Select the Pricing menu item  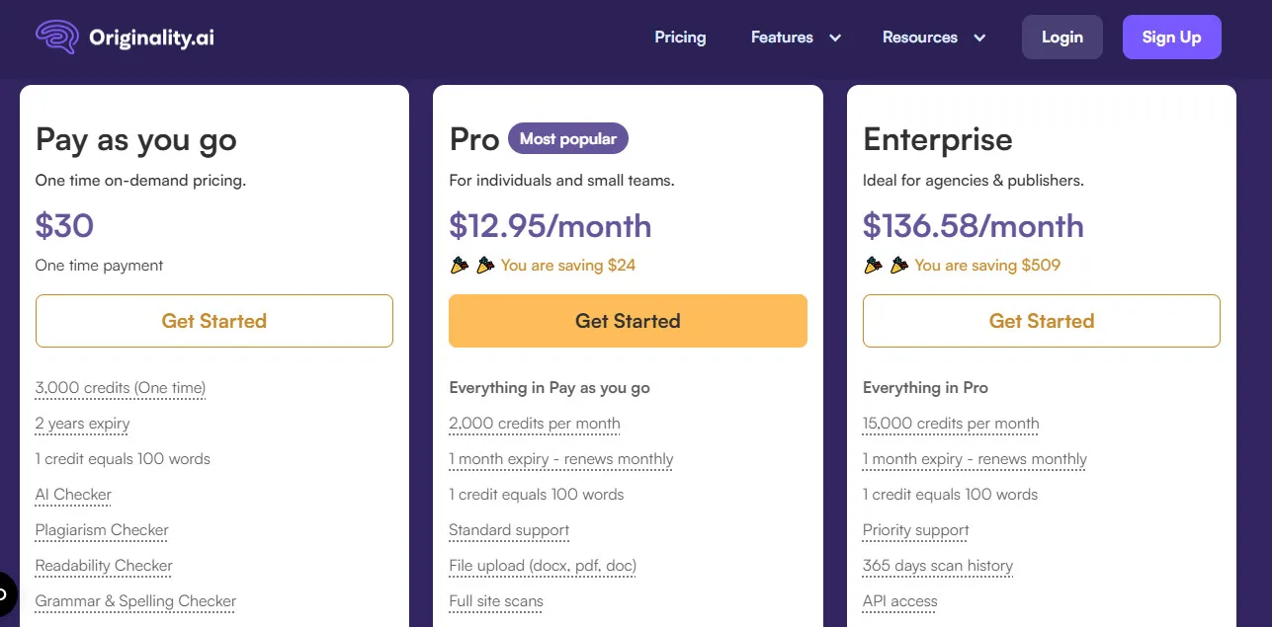click(x=680, y=37)
